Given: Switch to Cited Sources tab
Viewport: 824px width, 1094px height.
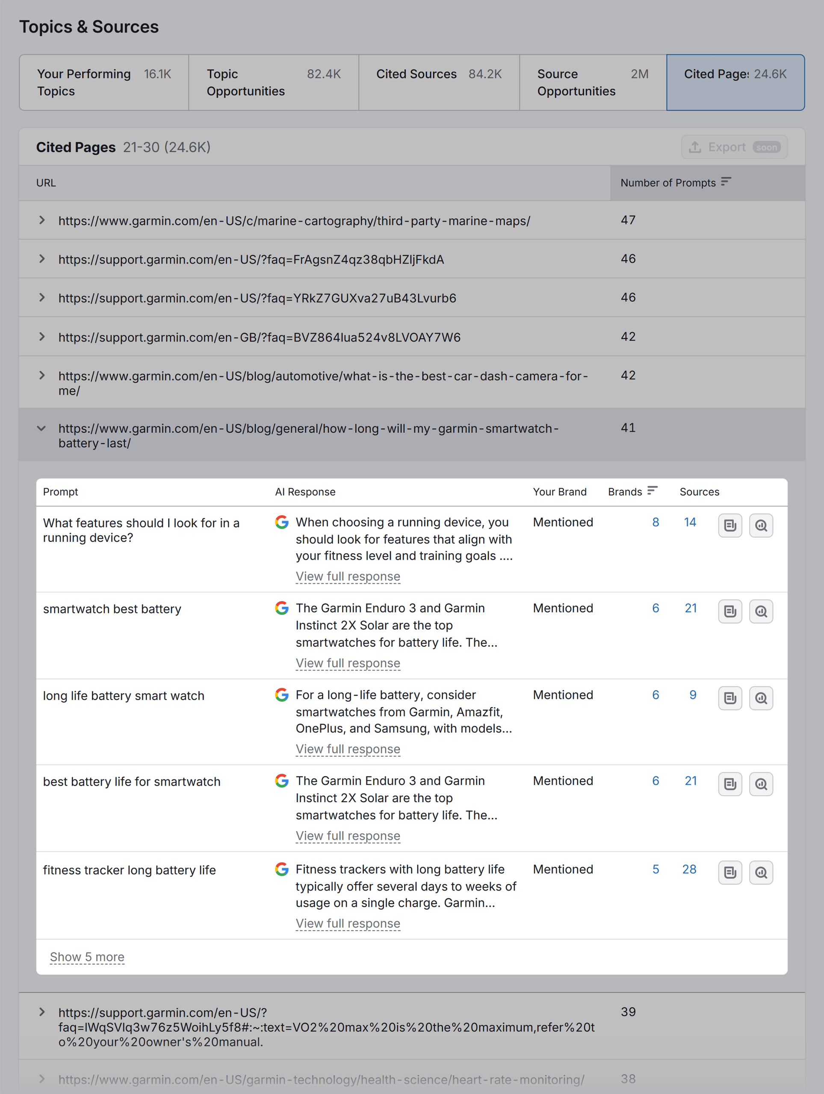Looking at the screenshot, I should [x=438, y=82].
